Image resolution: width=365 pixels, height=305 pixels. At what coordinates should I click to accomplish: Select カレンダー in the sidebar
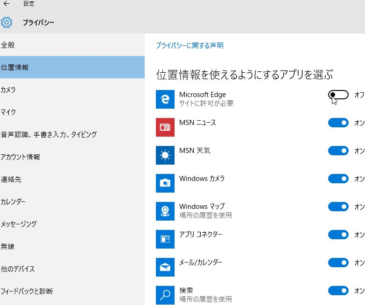tap(72, 201)
